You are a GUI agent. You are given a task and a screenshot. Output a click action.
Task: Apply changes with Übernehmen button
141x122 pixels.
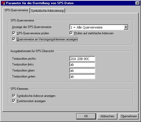point(129,116)
